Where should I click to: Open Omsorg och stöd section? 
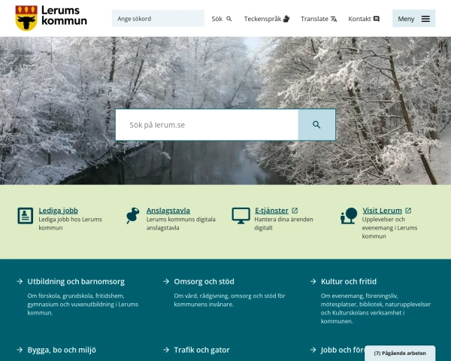204,281
